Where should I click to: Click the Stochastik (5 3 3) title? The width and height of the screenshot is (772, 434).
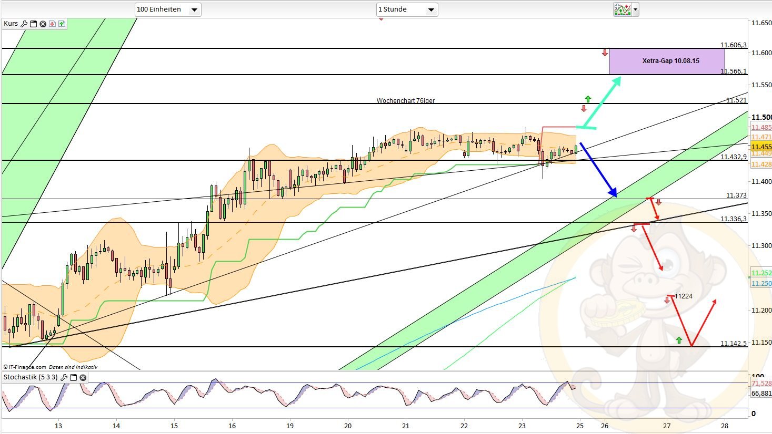31,377
